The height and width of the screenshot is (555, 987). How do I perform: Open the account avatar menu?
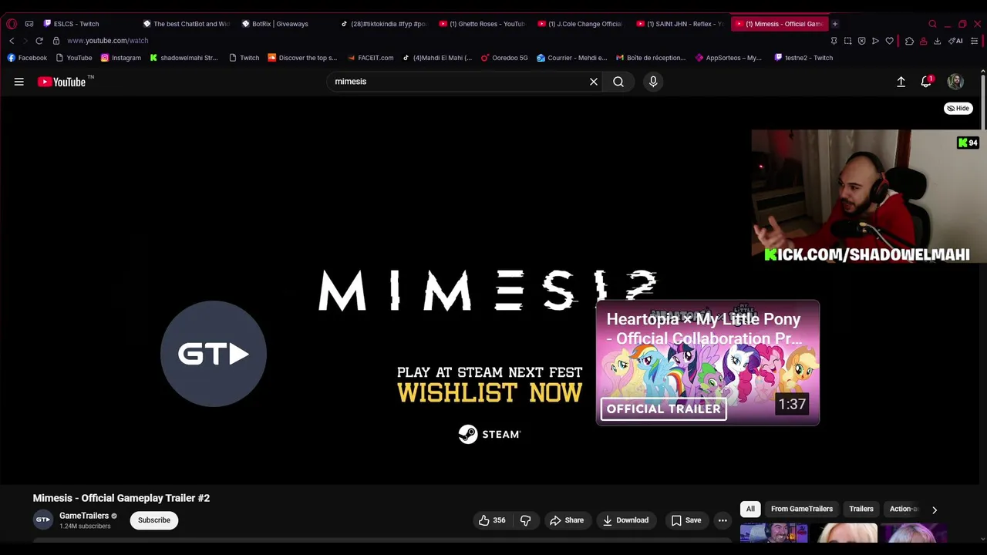[955, 82]
